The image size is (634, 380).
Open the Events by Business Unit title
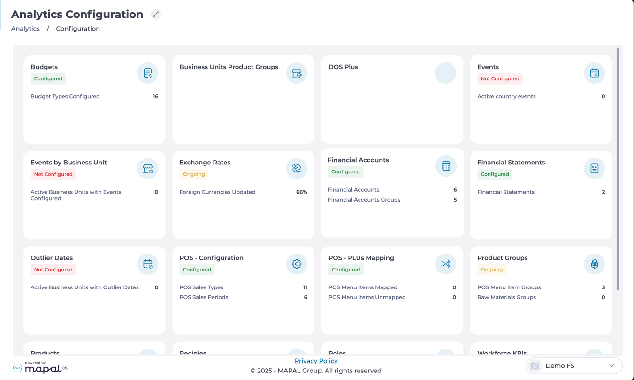(69, 163)
